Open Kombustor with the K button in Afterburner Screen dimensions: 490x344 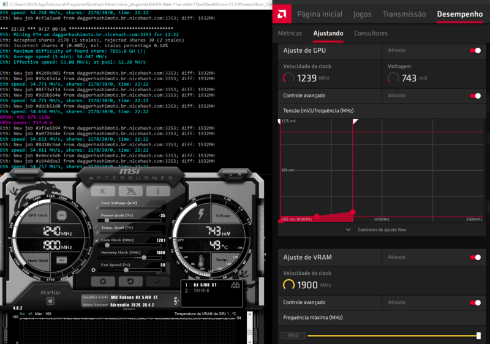coord(102,191)
